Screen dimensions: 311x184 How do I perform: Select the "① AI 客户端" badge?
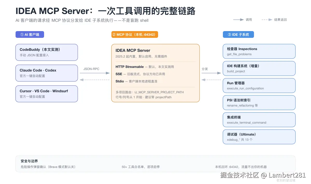tap(30, 34)
